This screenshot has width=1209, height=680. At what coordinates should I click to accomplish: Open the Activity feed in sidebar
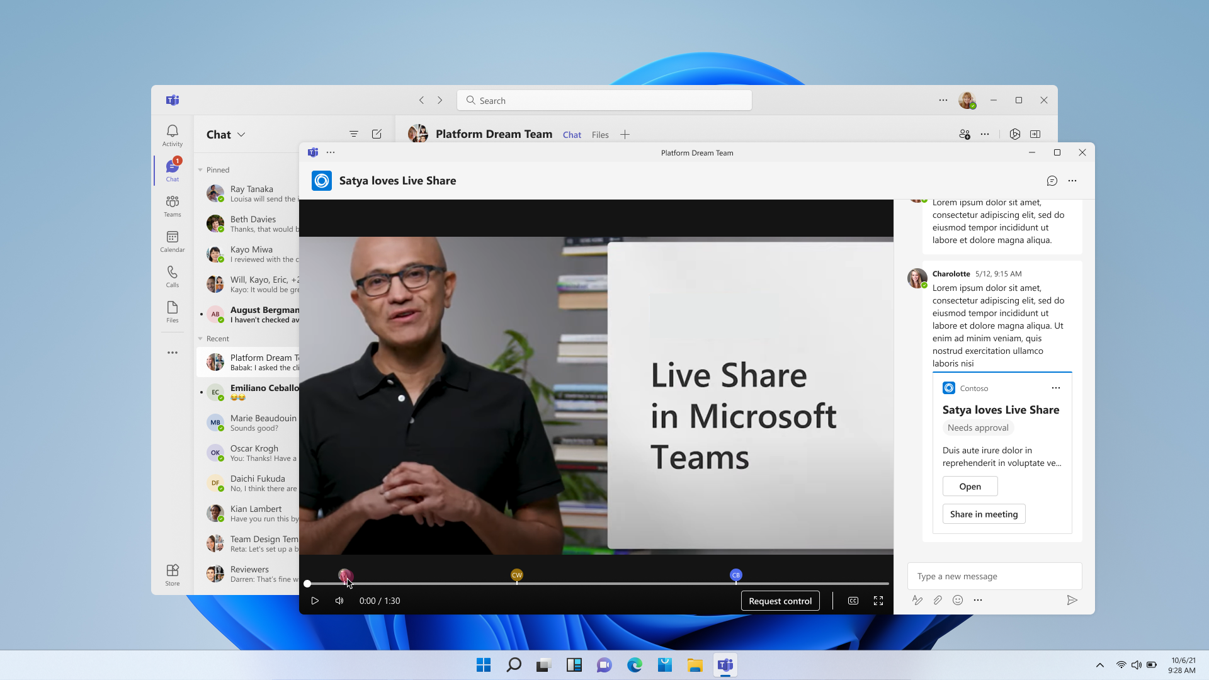[x=172, y=135]
